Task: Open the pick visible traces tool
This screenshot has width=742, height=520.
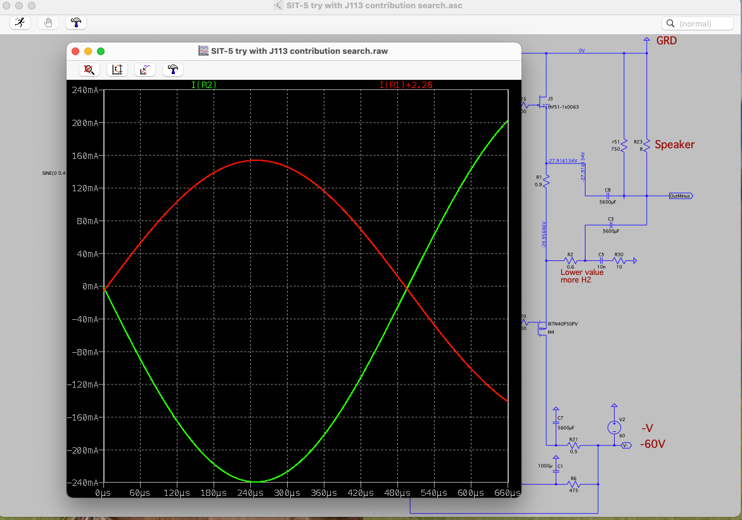Action: [x=145, y=70]
